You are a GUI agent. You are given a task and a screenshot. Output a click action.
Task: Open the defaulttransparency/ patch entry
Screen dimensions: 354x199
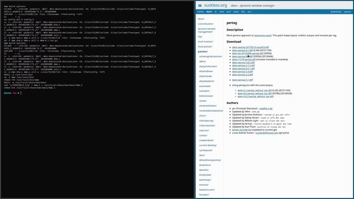pyautogui.click(x=210, y=160)
